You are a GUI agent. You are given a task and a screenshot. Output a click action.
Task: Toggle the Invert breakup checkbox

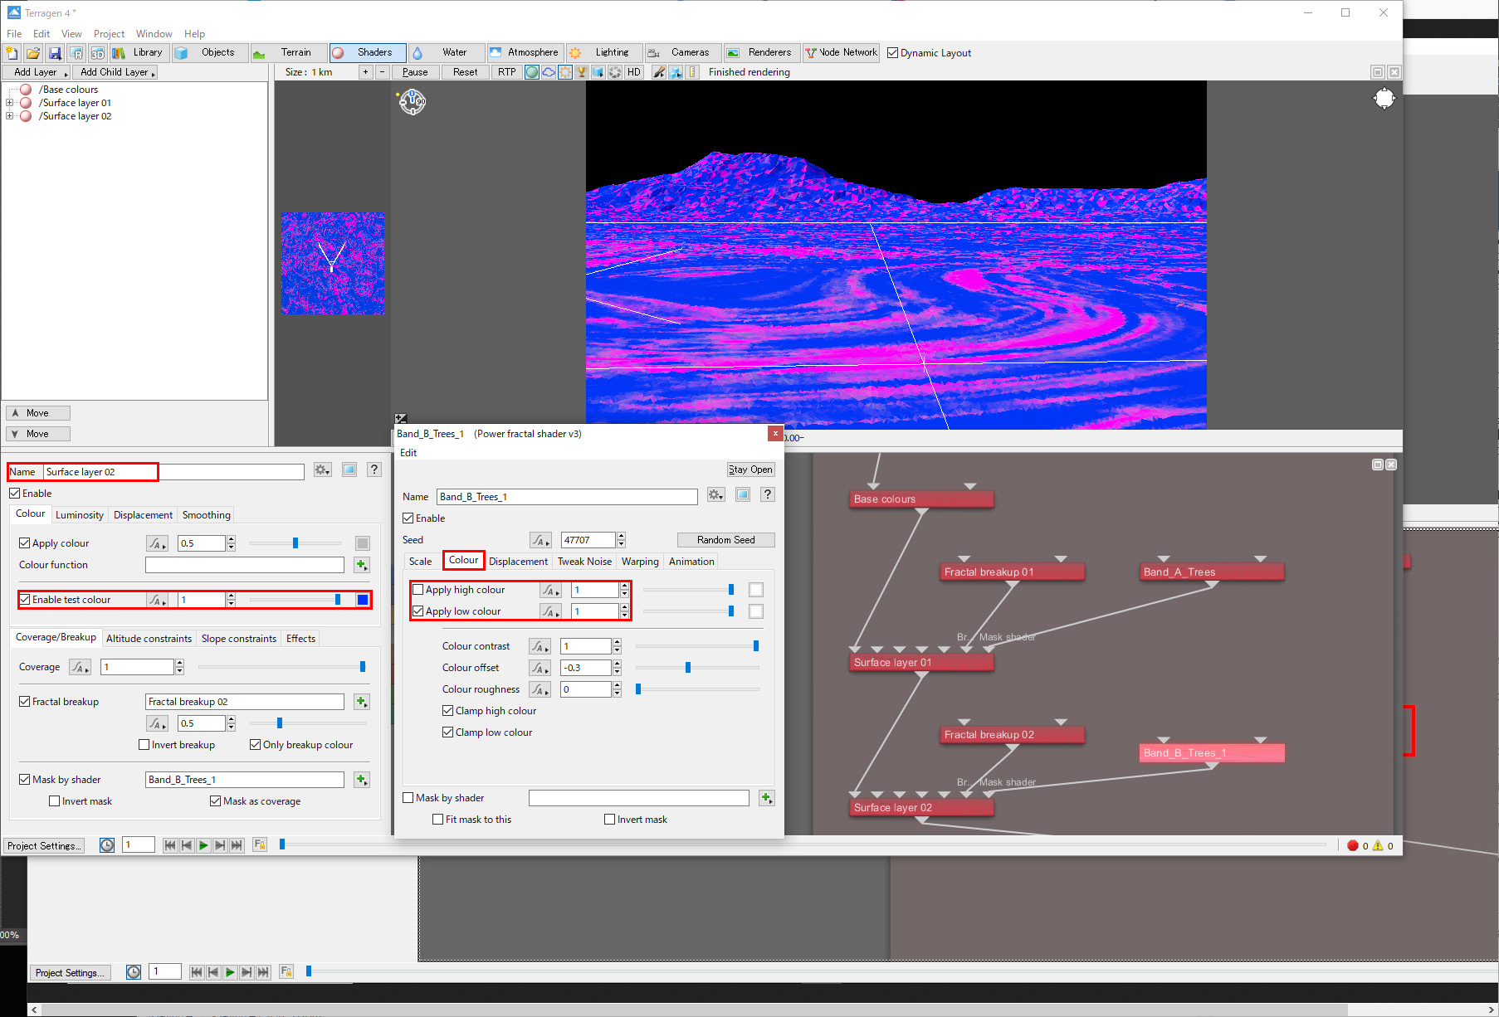pyautogui.click(x=144, y=745)
